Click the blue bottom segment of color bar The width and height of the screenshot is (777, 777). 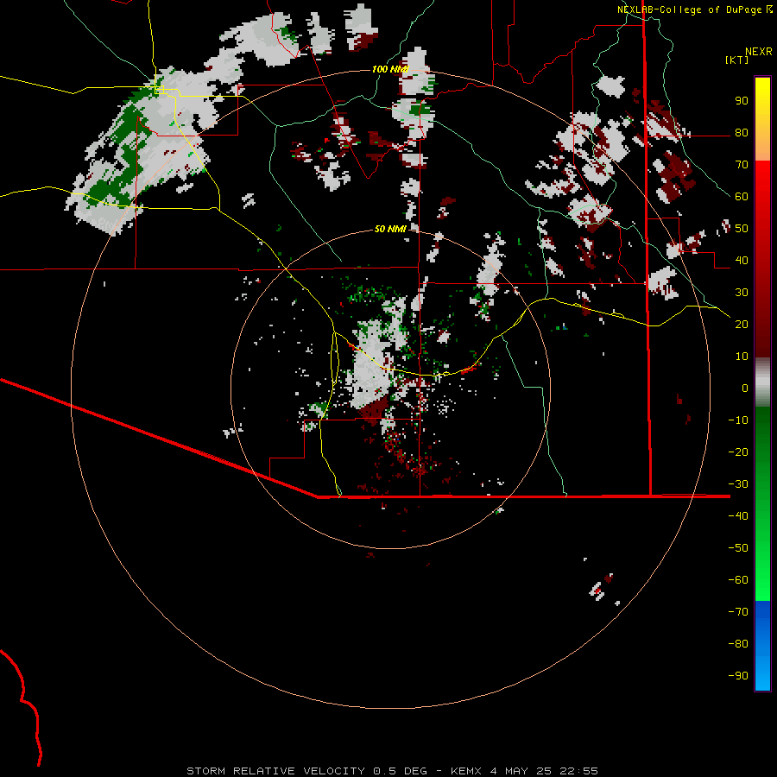762,646
